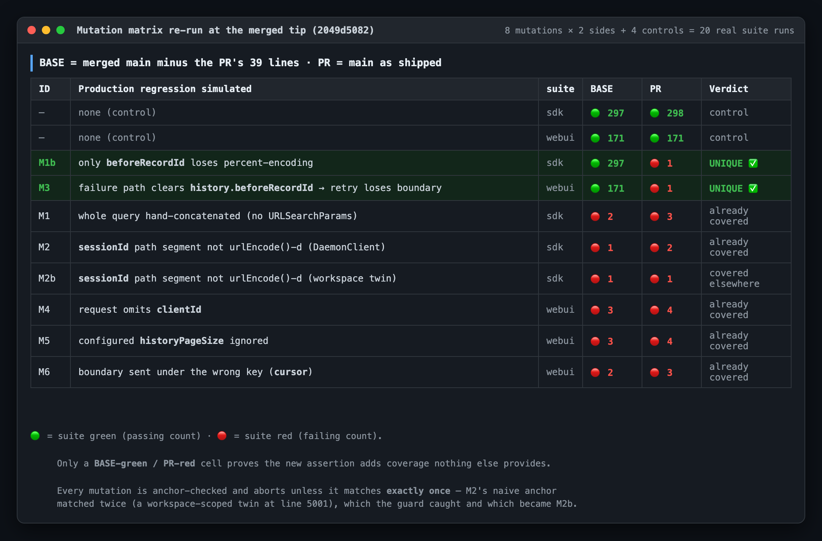Click the red close traffic-light dot
This screenshot has width=822, height=541.
tap(32, 30)
